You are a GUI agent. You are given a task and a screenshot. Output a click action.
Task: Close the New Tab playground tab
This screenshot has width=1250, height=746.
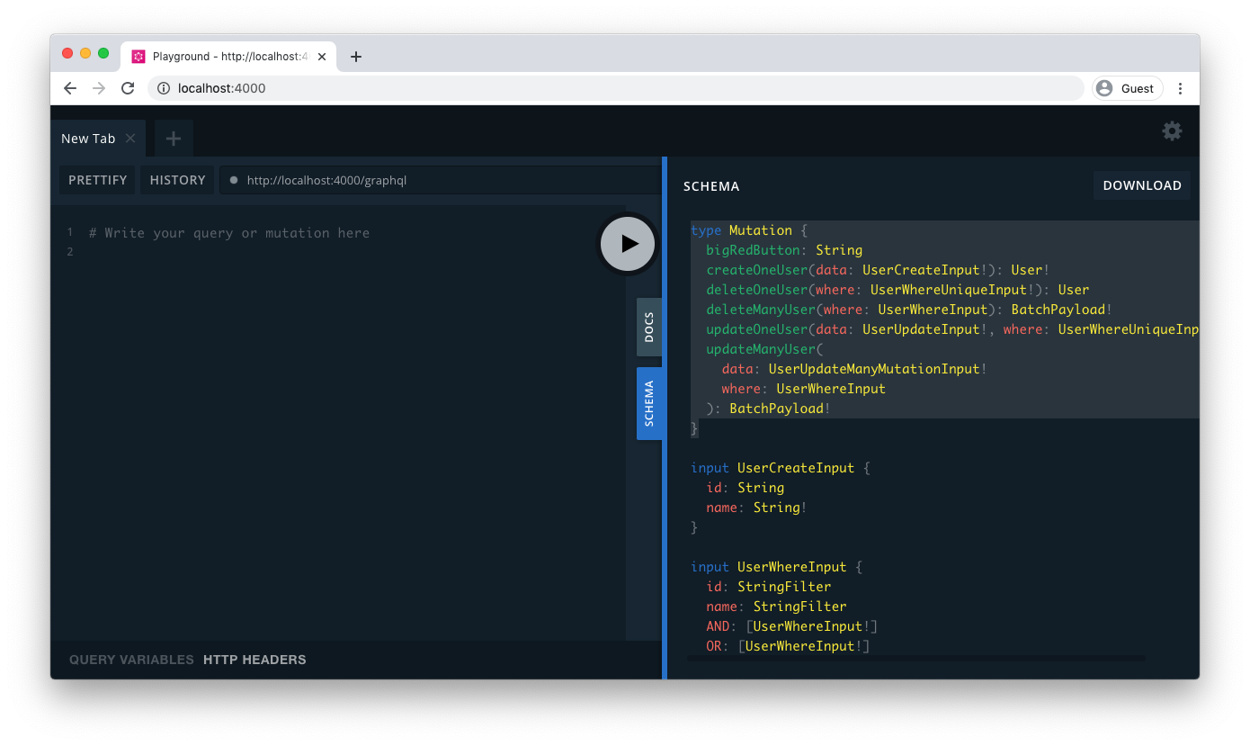[130, 139]
